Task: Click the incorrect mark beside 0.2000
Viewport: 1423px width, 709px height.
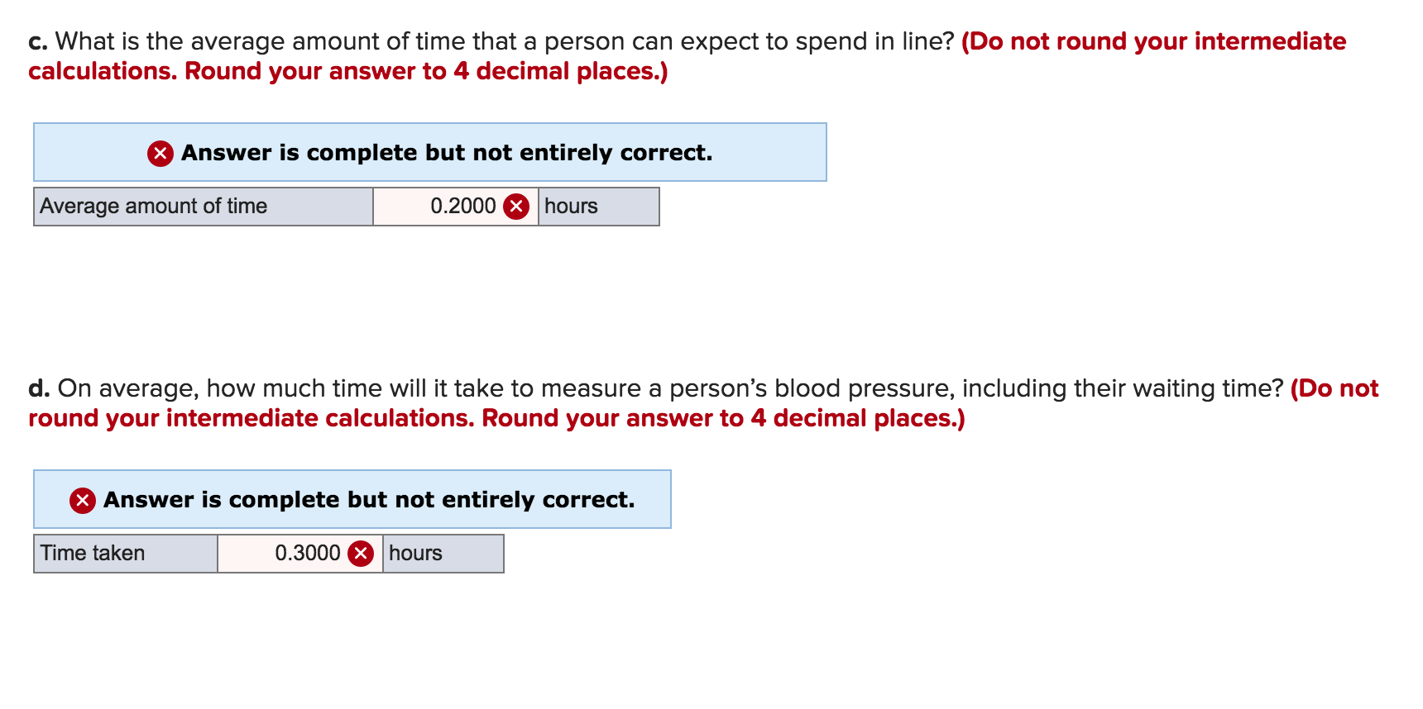Action: (516, 207)
